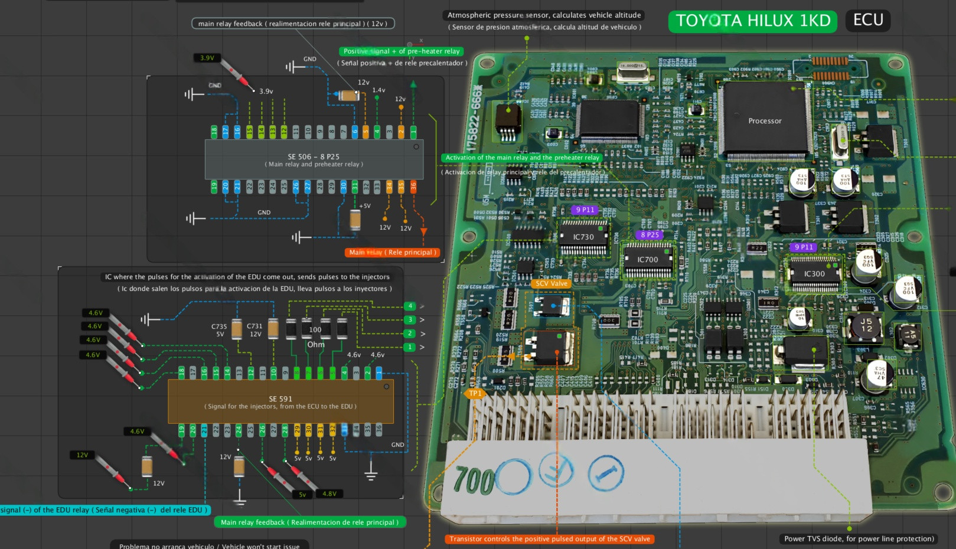Click the C735 5V capacitor symbol
956x549 pixels.
237,329
